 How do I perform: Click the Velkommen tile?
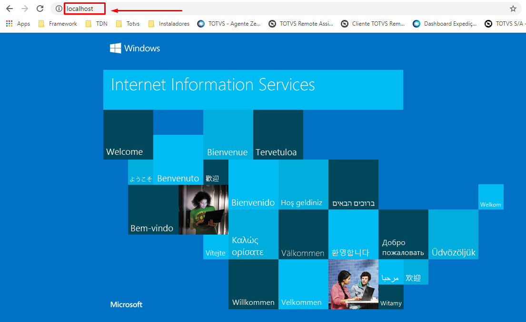(303, 284)
